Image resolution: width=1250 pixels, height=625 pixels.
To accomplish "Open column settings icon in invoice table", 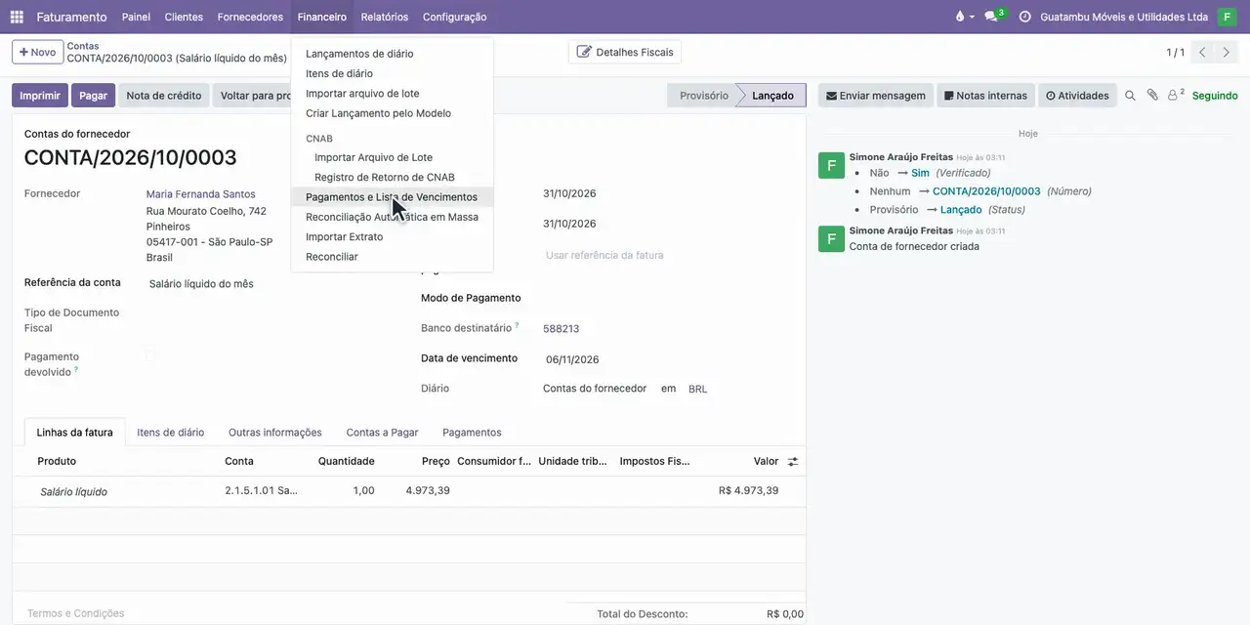I will point(793,461).
